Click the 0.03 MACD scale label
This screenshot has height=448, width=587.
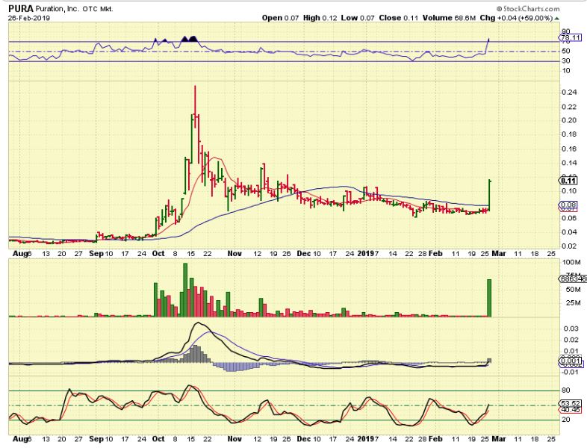pyautogui.click(x=571, y=329)
